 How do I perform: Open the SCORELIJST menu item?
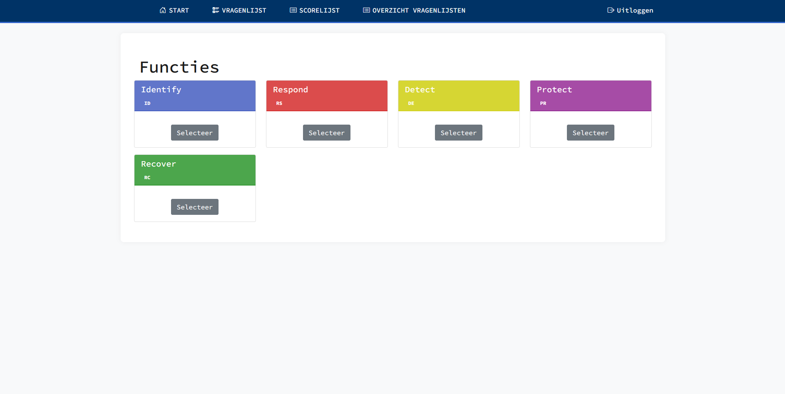coord(319,10)
